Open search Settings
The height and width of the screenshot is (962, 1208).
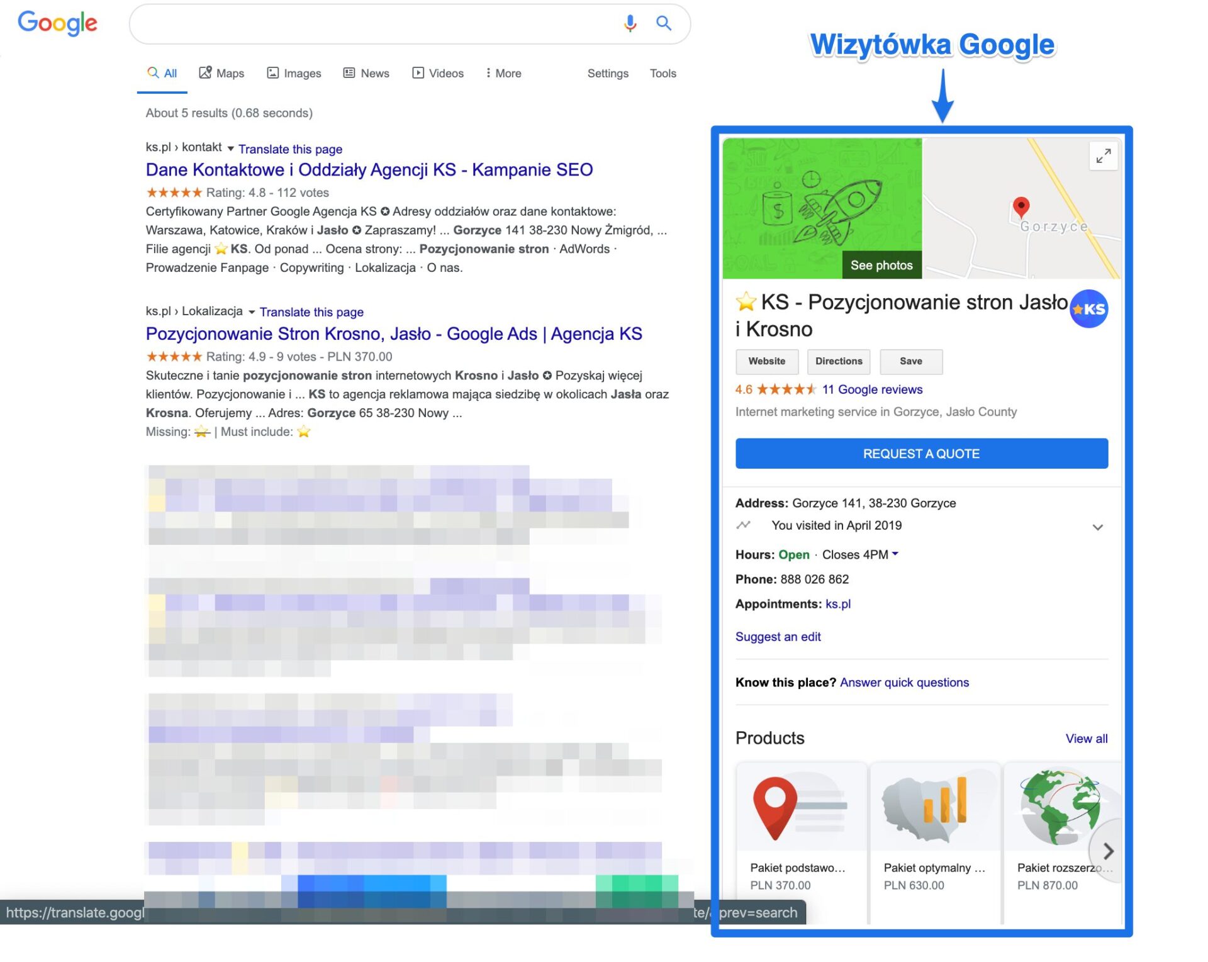pos(608,73)
